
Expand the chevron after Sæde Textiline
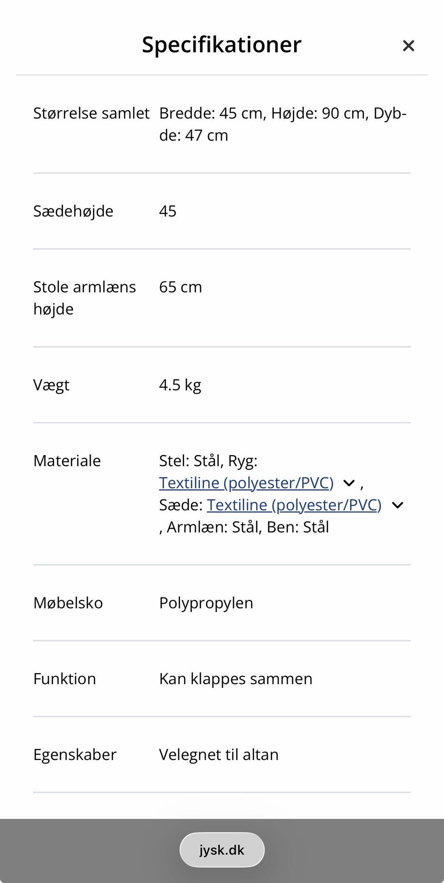coord(397,505)
